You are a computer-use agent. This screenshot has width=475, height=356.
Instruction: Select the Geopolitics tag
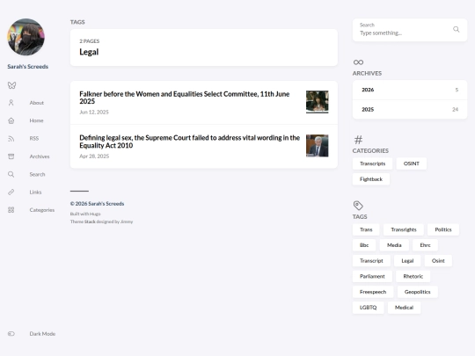coord(418,292)
